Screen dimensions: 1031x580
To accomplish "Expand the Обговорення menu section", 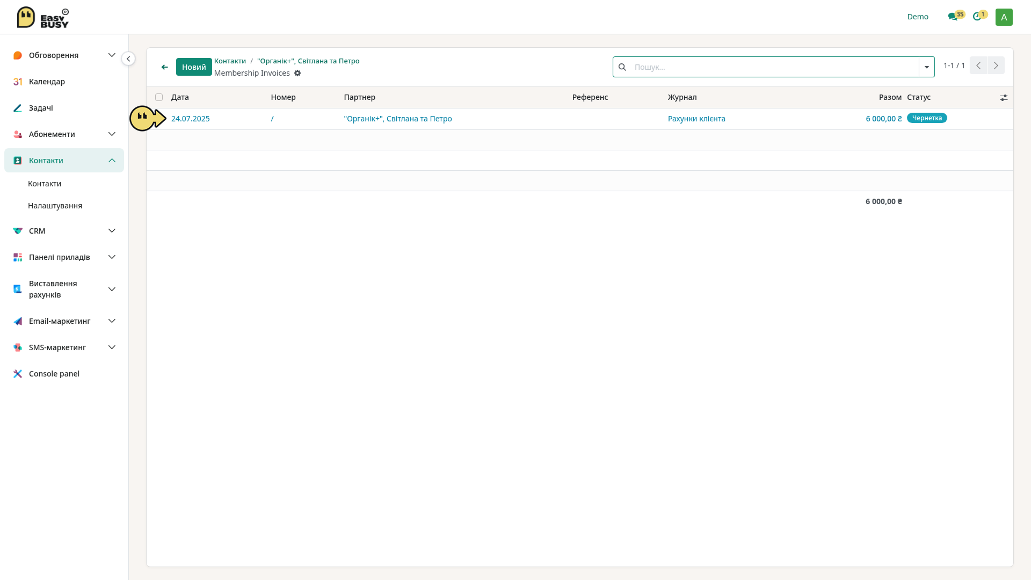I will pos(64,55).
